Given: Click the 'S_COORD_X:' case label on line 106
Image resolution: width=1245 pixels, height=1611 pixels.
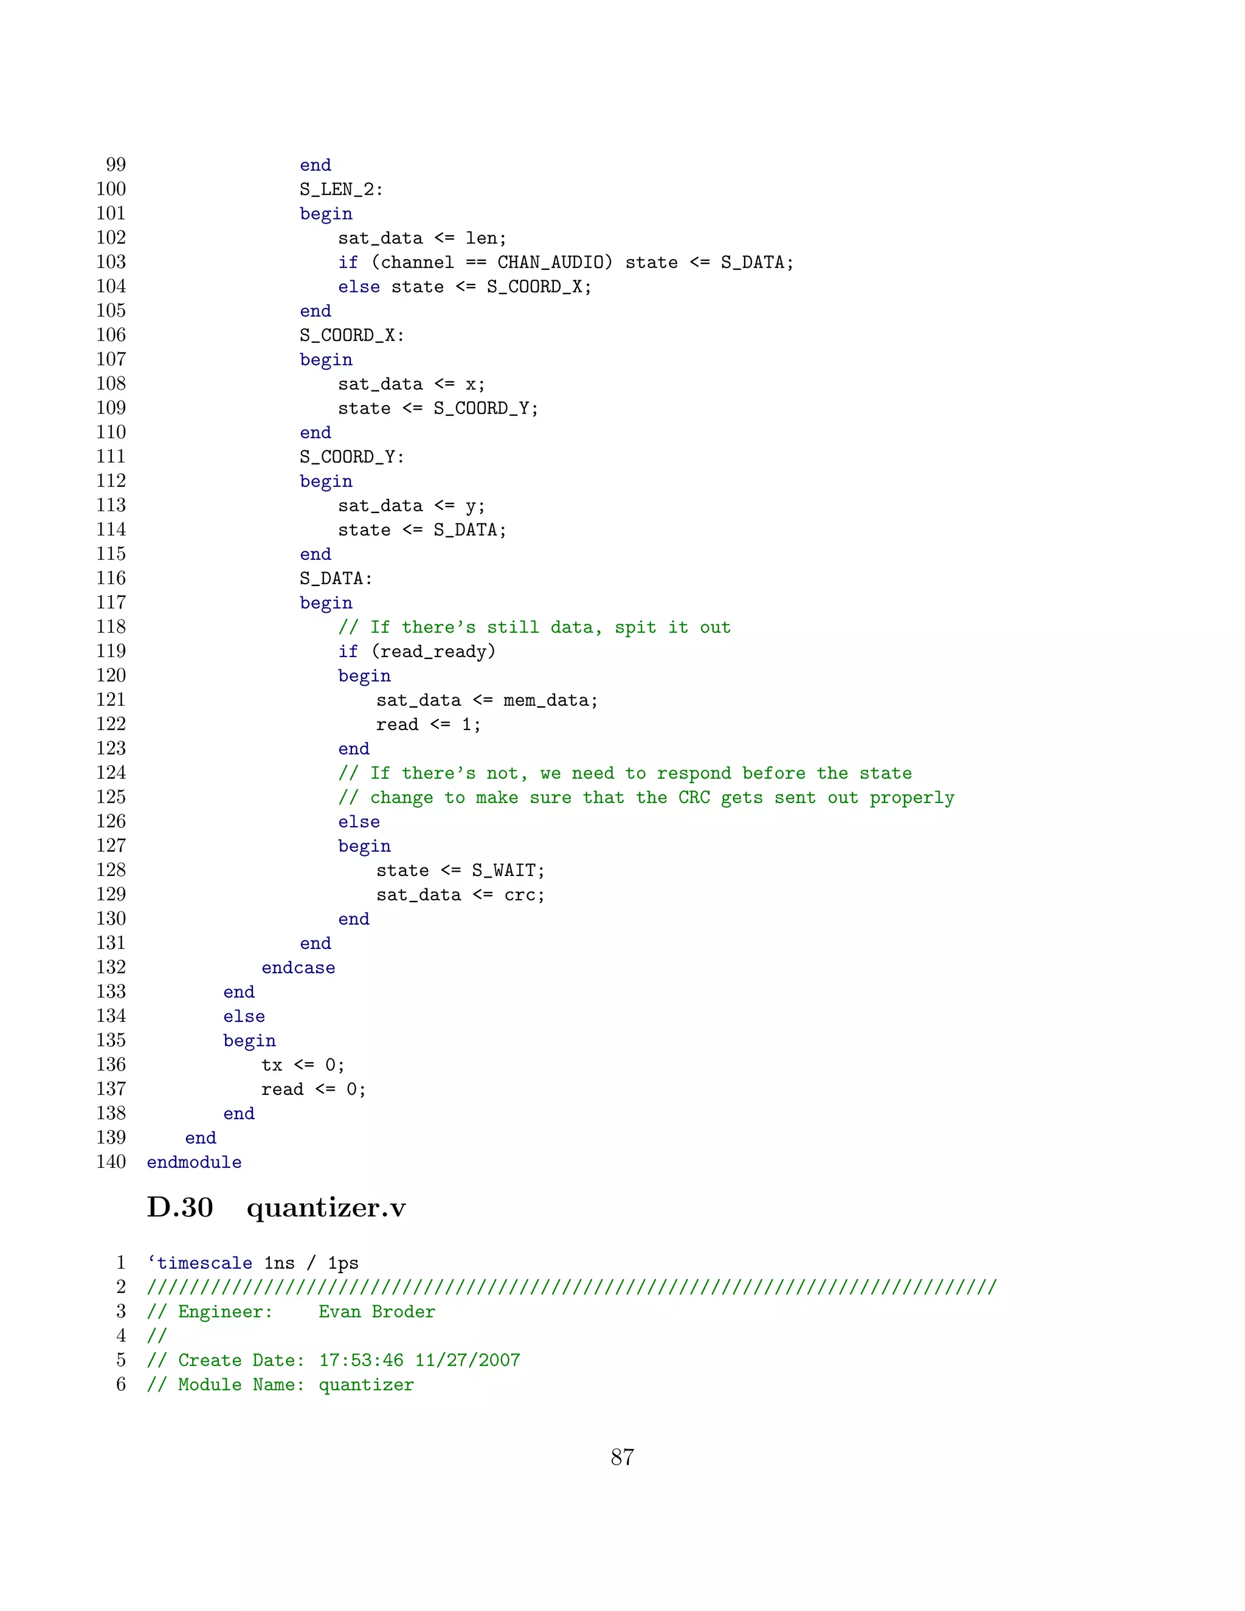Looking at the screenshot, I should point(352,336).
